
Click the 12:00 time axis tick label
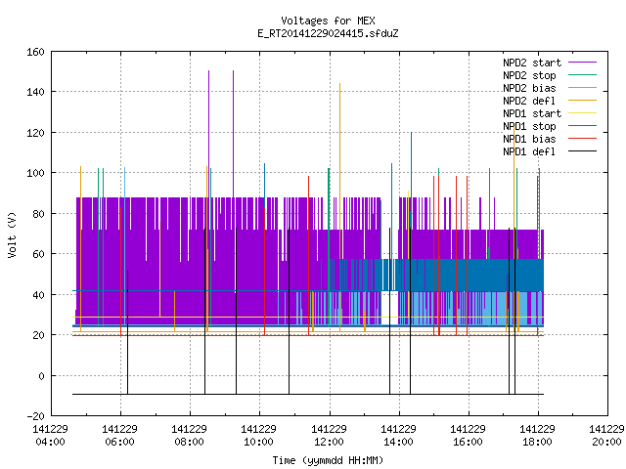329,442
